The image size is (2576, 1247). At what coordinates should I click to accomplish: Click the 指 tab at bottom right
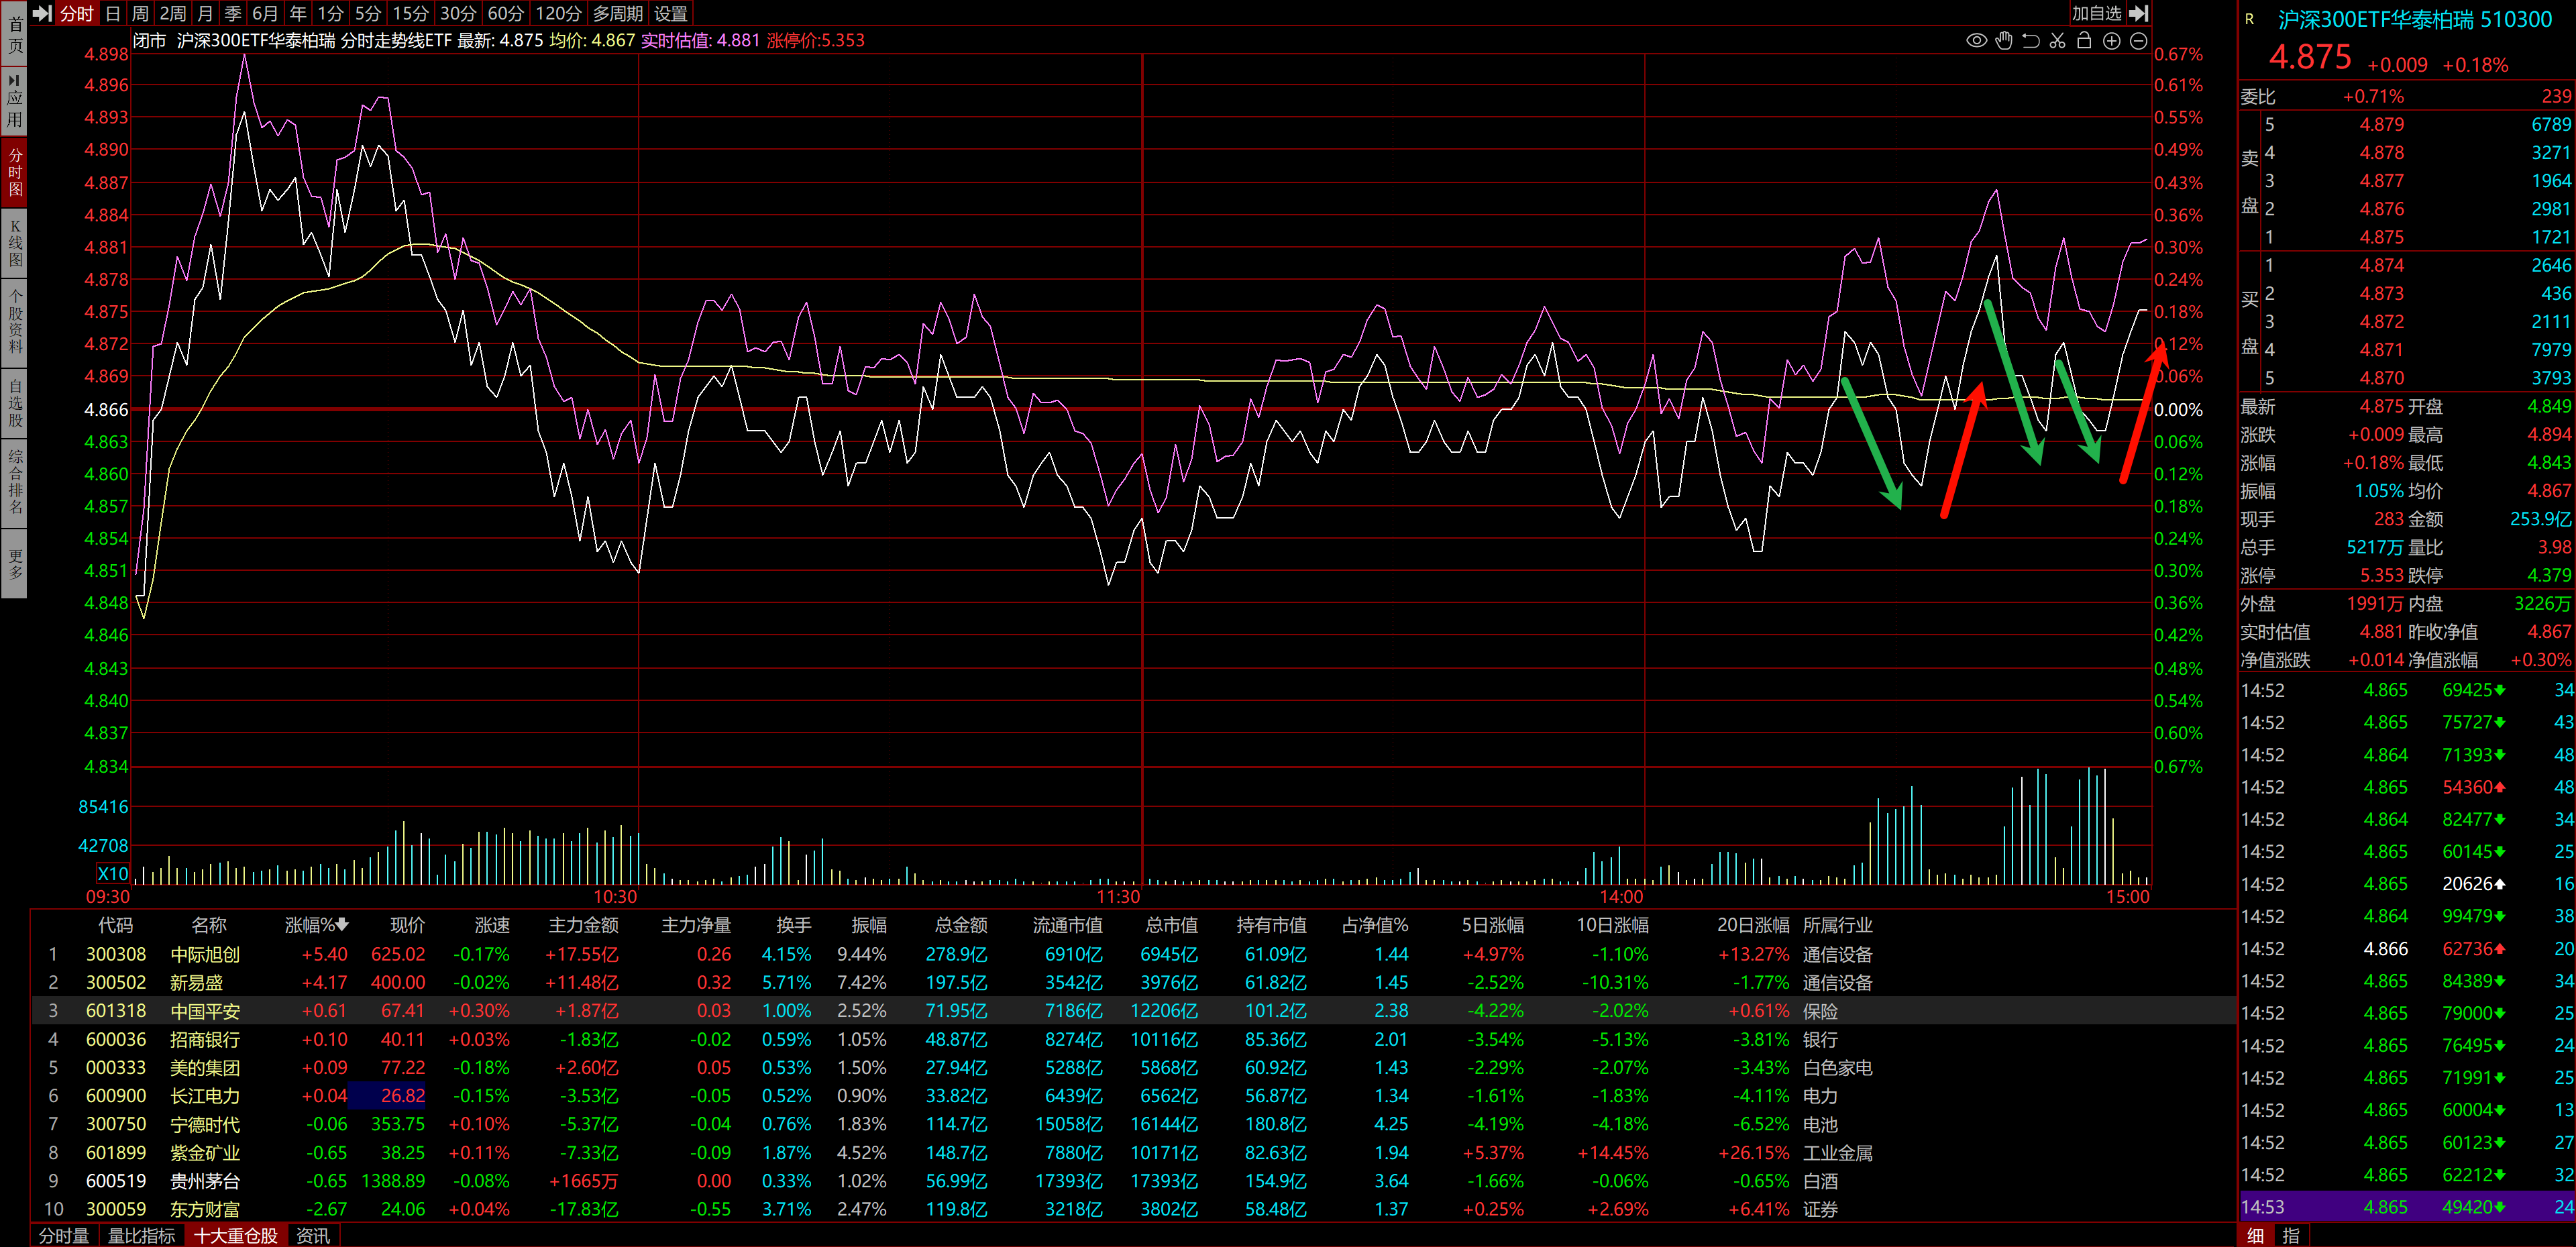tap(2291, 1236)
